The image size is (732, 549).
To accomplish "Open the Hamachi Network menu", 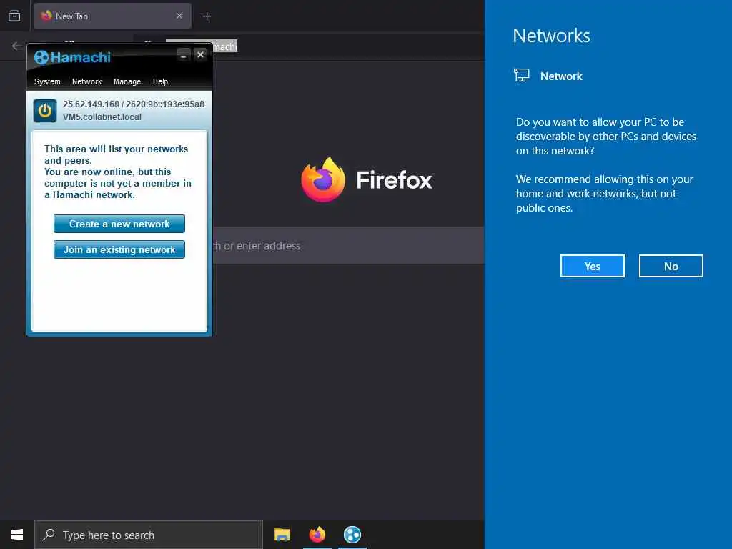I will pyautogui.click(x=86, y=81).
